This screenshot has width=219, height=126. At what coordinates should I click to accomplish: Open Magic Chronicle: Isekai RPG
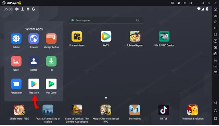(106, 110)
